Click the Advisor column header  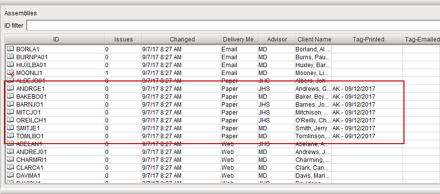pos(277,39)
